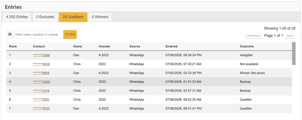Select the 25 Qualifiers tab
302x120 pixels.
point(73,17)
